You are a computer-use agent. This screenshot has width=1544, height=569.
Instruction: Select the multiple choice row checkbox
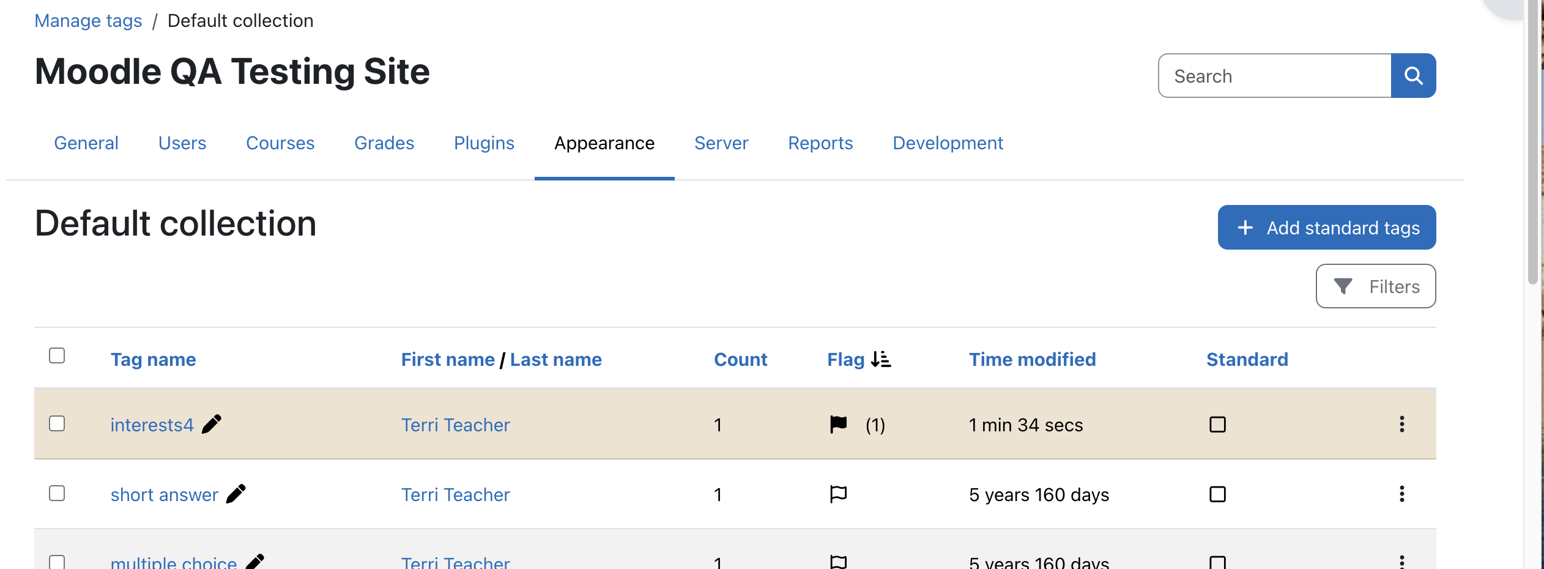pos(57,562)
